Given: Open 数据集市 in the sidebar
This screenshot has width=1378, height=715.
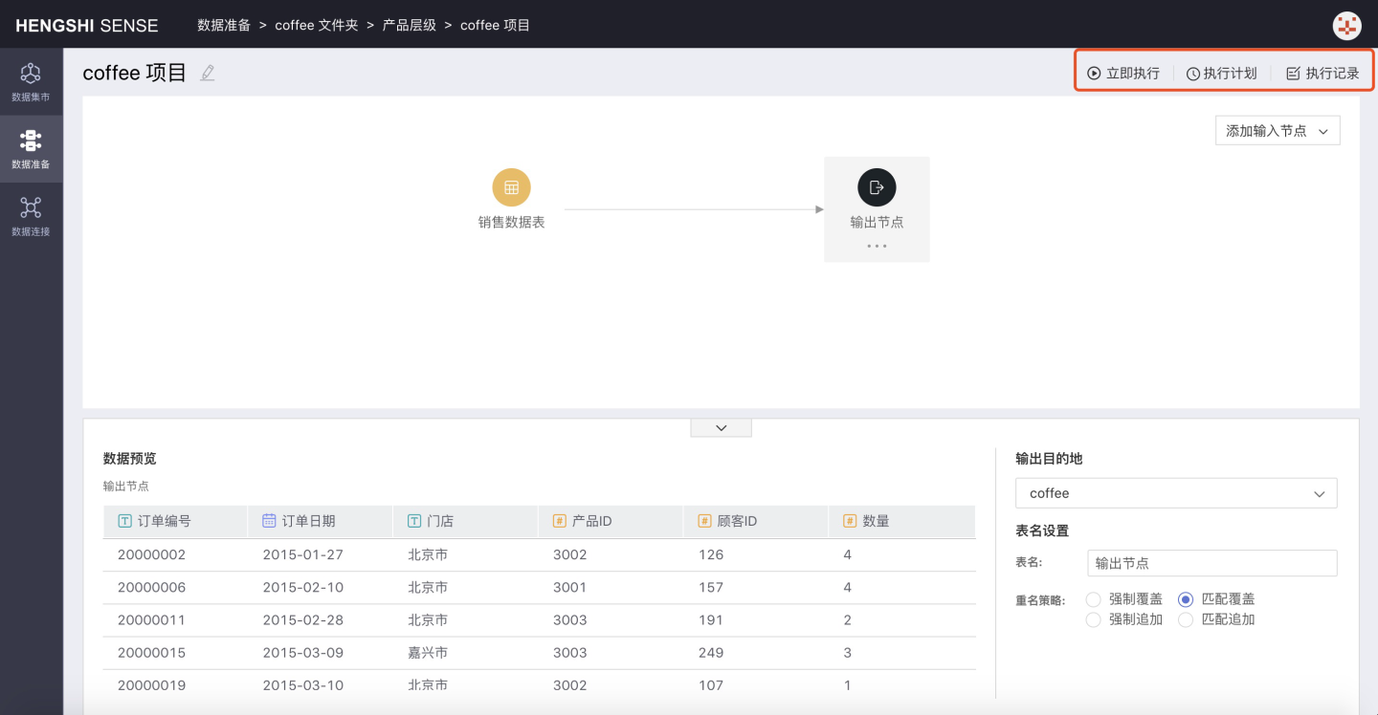Looking at the screenshot, I should point(31,82).
